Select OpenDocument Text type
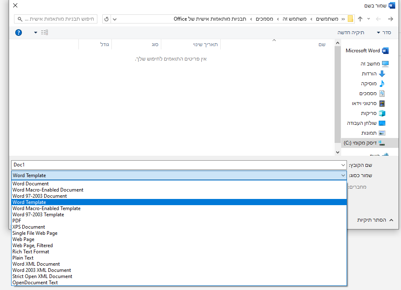Viewport: 401px width, 290px height. [x=179, y=282]
